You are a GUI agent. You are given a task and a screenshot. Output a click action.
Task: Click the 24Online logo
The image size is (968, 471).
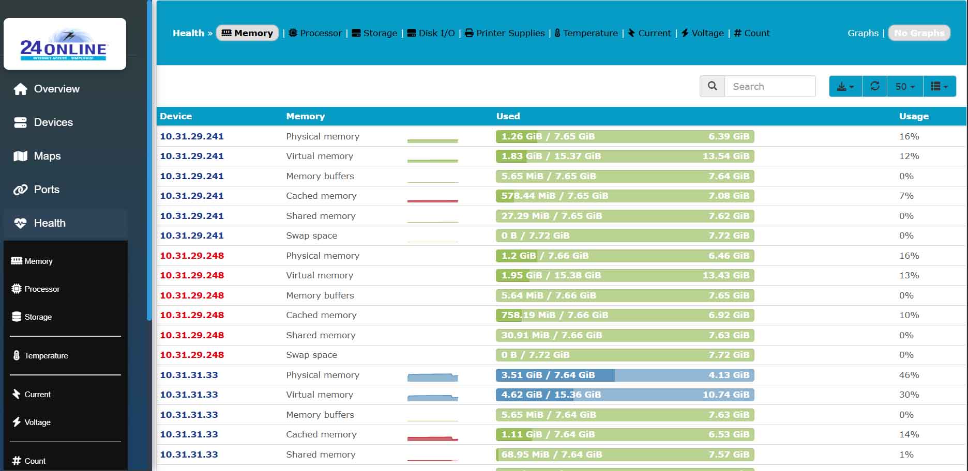click(x=65, y=44)
